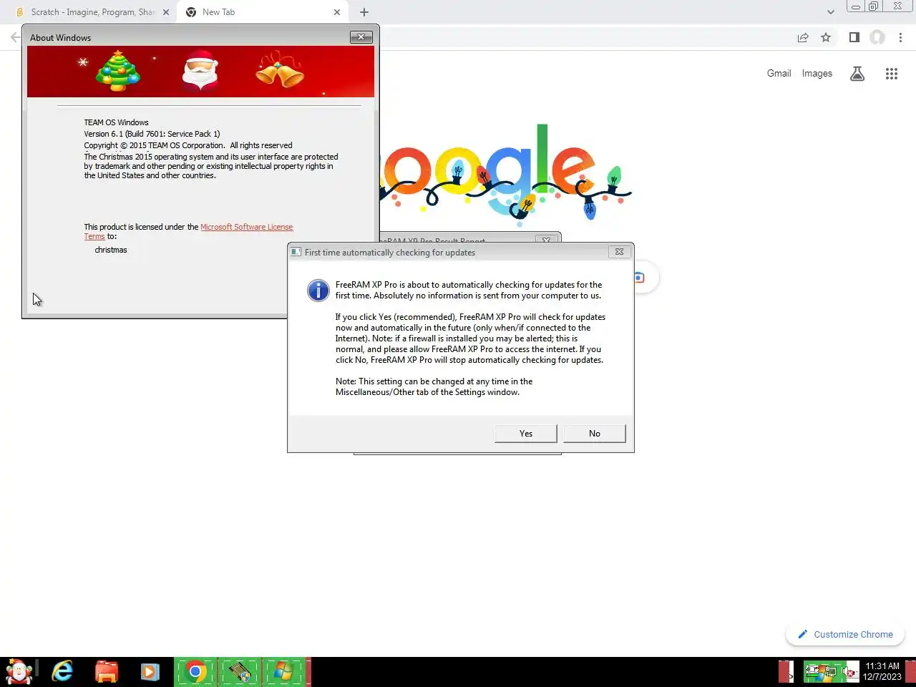Click the network tray icon
Viewport: 916px width, 687px height.
tap(829, 672)
